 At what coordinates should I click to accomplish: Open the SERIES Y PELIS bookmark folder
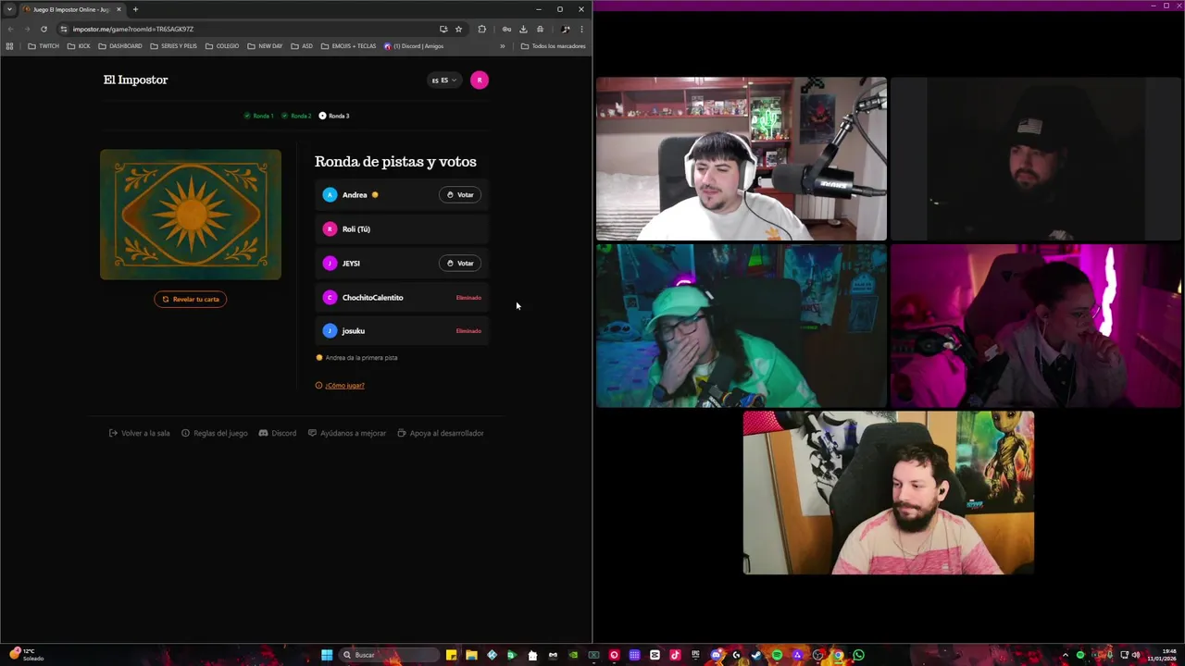tap(173, 46)
